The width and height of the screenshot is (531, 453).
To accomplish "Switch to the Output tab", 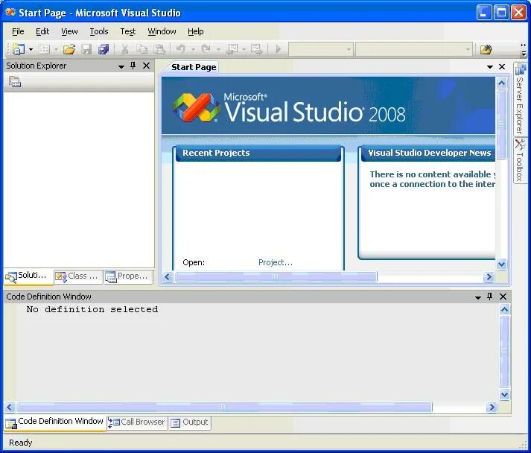I will point(190,422).
